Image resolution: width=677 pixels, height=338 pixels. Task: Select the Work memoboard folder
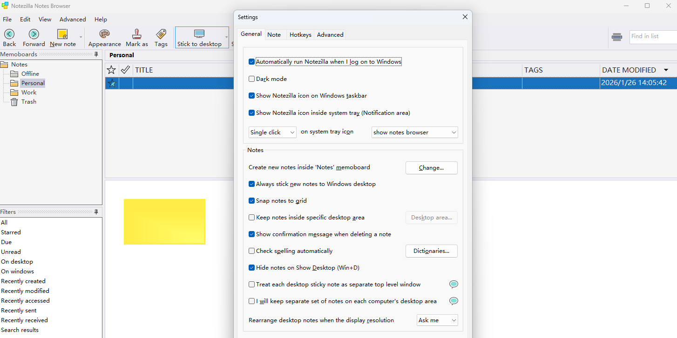pyautogui.click(x=28, y=93)
